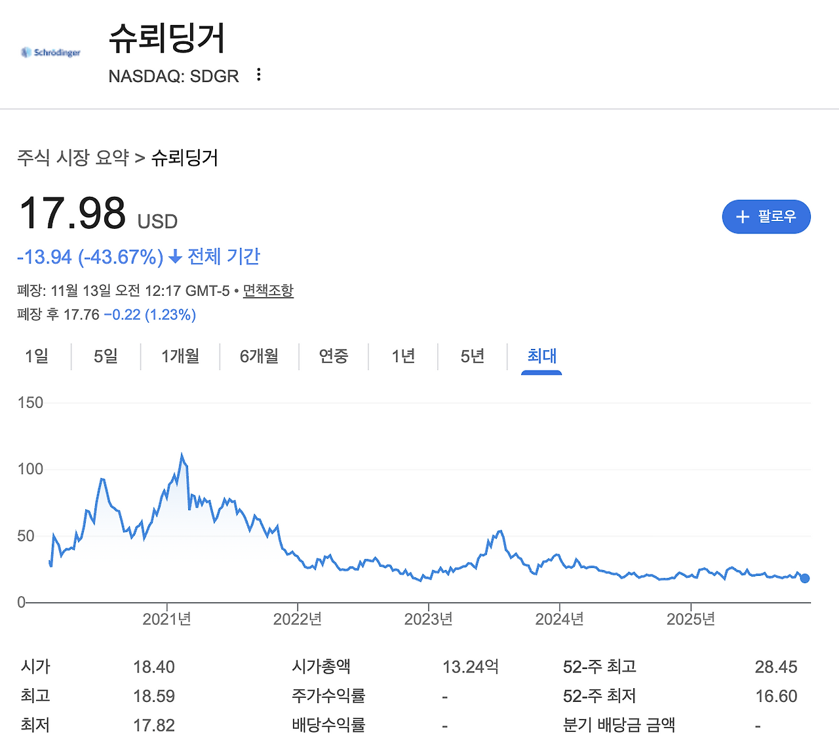839x755 pixels.
Task: Select the 5년 chart range
Action: [472, 356]
